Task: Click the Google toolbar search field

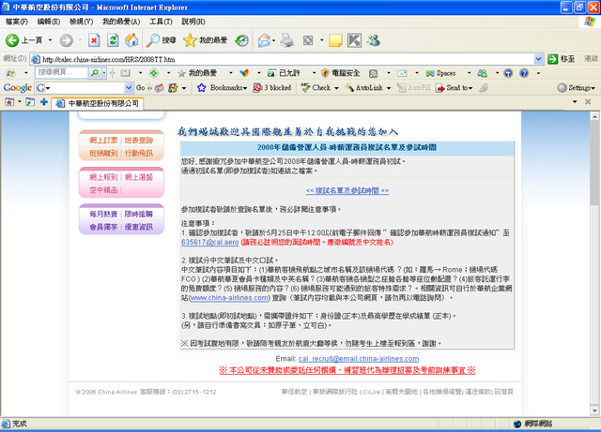Action: 84,88
